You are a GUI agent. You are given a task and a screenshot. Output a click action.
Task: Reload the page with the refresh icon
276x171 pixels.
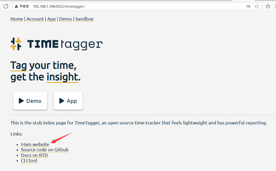6,7
